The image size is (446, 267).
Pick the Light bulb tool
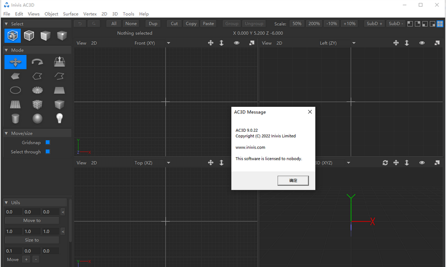pyautogui.click(x=59, y=118)
